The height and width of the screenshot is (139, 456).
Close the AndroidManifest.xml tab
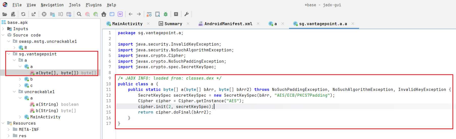pyautogui.click(x=258, y=24)
